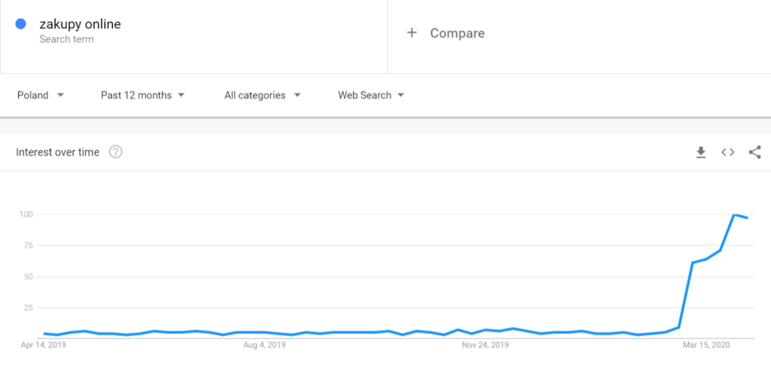This screenshot has width=771, height=369.
Task: Click the Mar 15, 2020 axis label
Action: [706, 346]
